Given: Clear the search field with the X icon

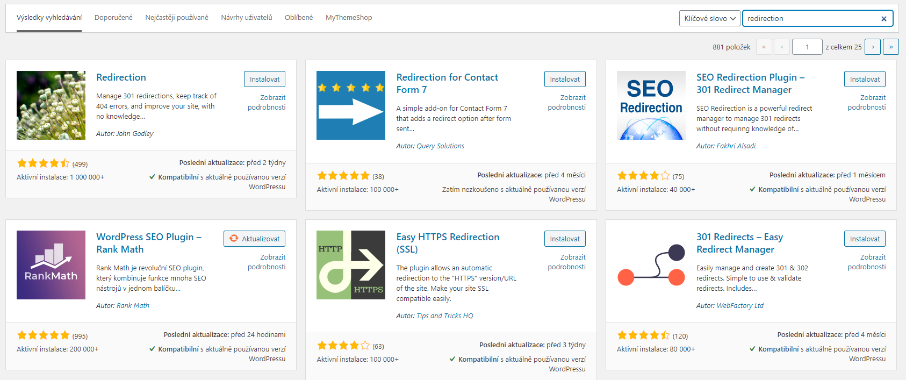Looking at the screenshot, I should pyautogui.click(x=883, y=19).
